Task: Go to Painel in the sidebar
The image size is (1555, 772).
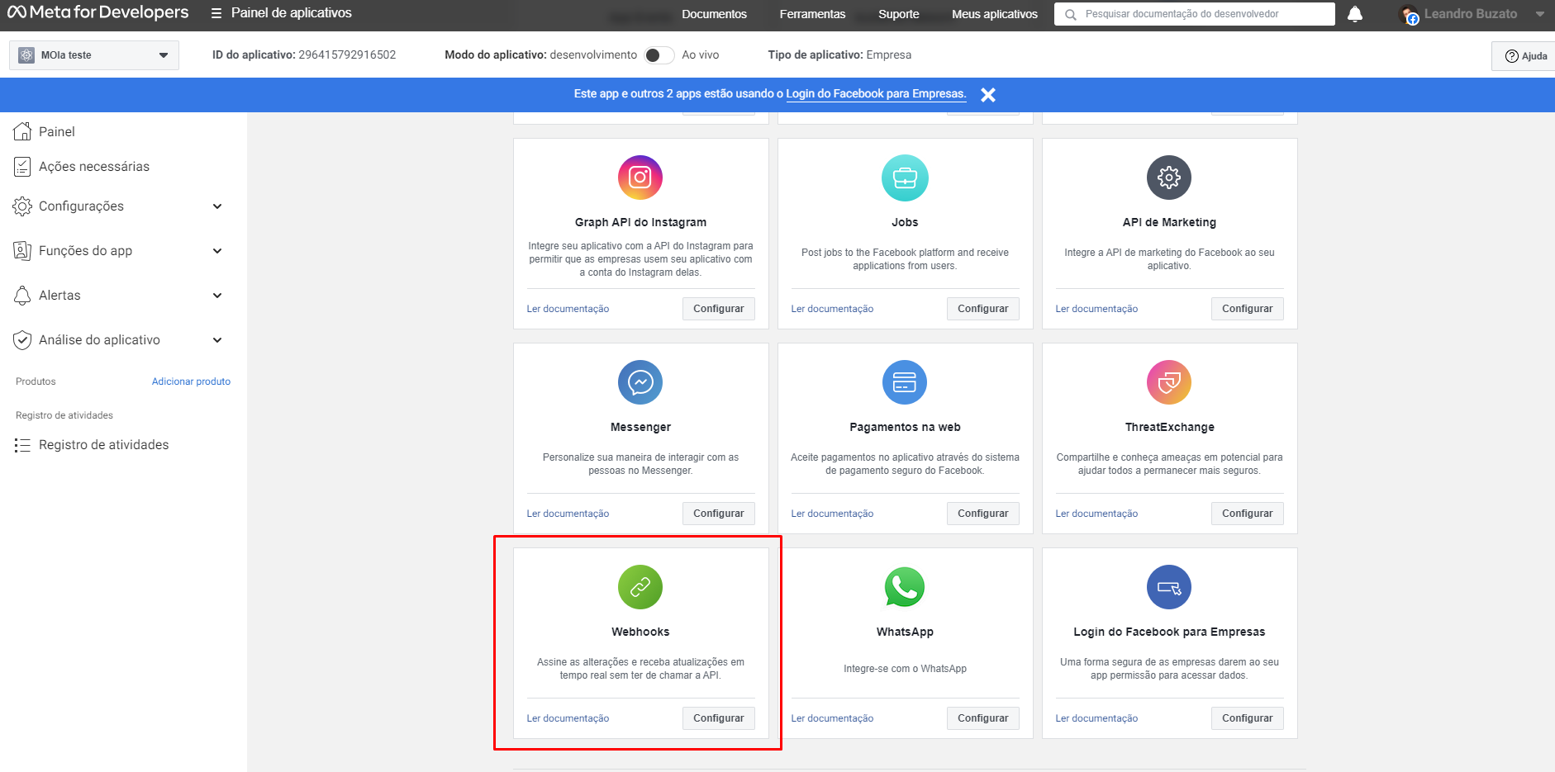Action: (56, 131)
